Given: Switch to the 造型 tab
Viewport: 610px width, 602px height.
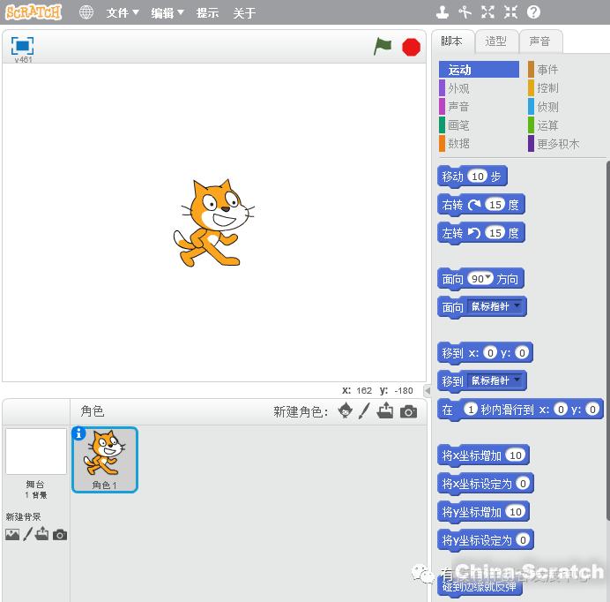Looking at the screenshot, I should tap(495, 41).
